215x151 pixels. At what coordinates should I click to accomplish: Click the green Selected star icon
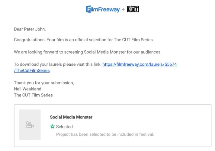click(x=52, y=127)
